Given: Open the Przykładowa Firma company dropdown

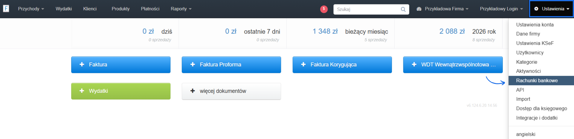Looking at the screenshot, I should click(442, 9).
